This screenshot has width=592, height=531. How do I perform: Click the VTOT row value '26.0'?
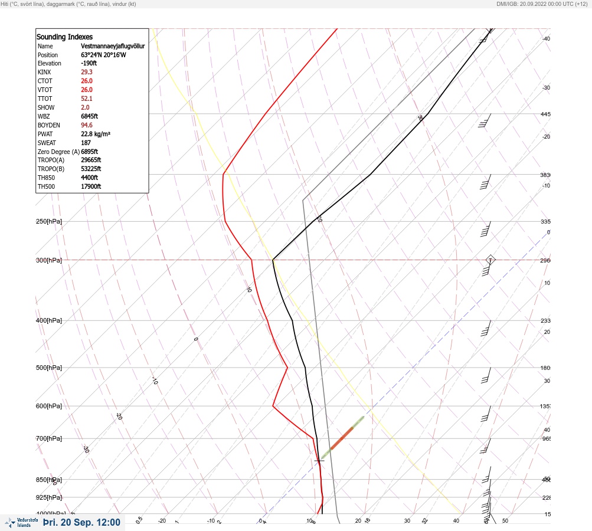pyautogui.click(x=86, y=90)
